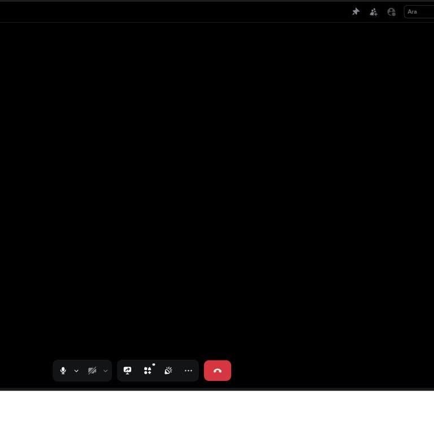
Task: Add friends to the call
Action: (374, 12)
